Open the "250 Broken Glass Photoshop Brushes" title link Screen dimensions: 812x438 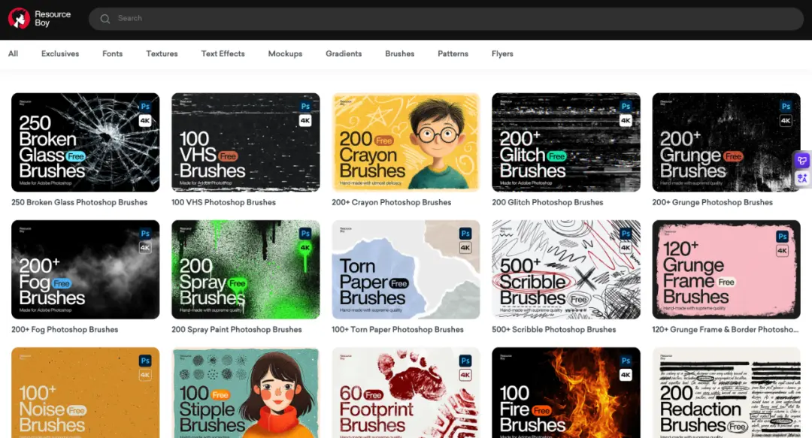(79, 202)
